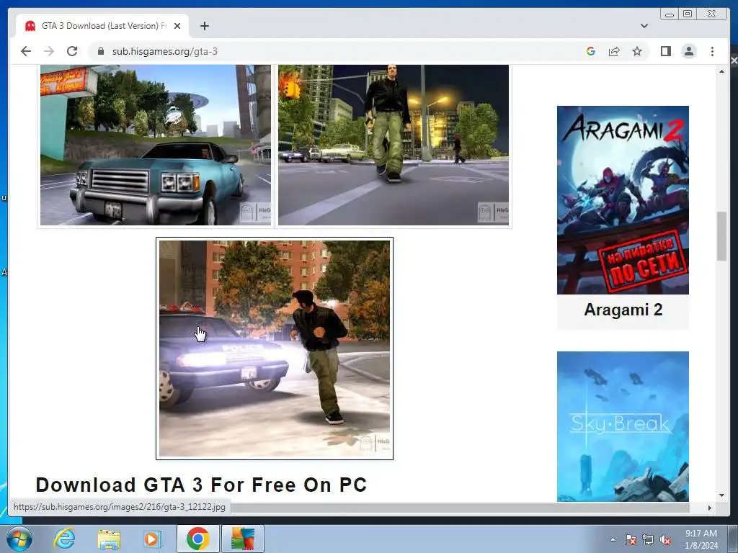Viewport: 738px width, 553px height.
Task: Minimize the Chrome window
Action: (670, 14)
